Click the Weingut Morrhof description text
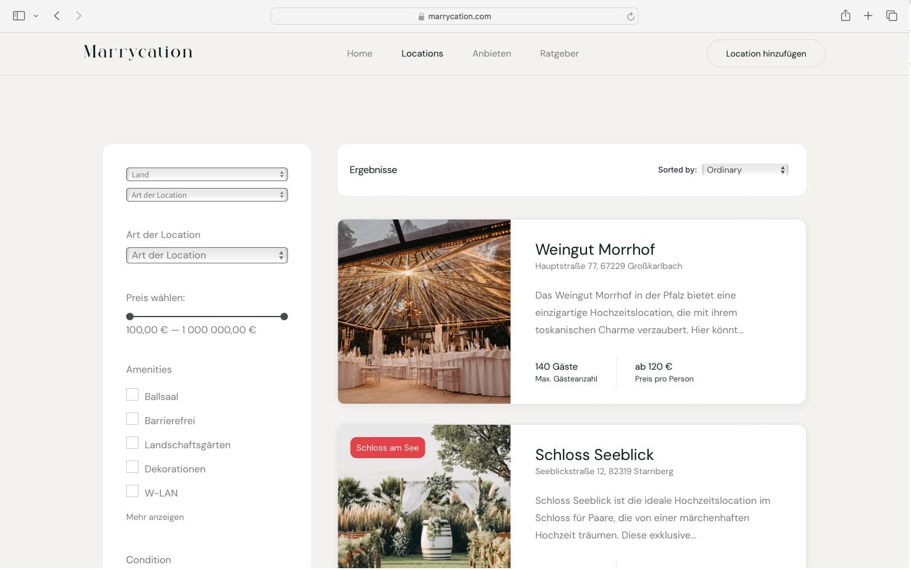Viewport: 911px width, 570px height. pyautogui.click(x=639, y=313)
